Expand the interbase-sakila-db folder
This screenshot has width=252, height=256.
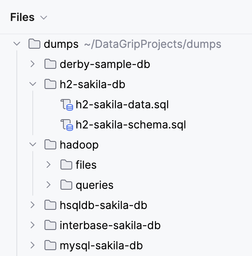click(x=33, y=225)
